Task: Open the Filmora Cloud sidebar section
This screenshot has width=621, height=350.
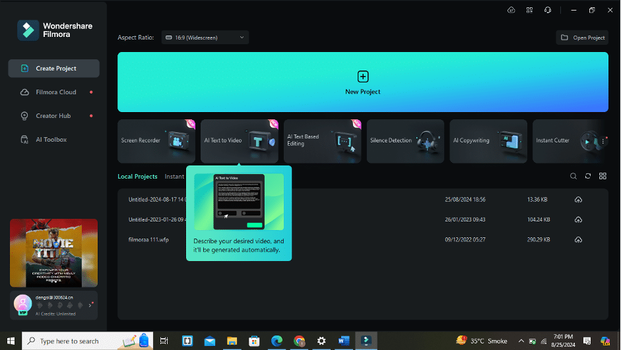Action: (x=55, y=92)
